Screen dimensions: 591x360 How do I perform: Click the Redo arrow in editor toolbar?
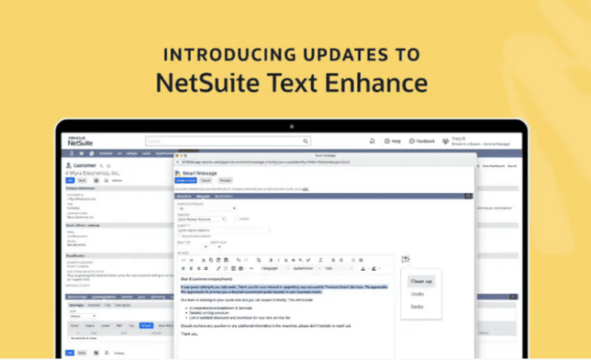click(x=245, y=260)
